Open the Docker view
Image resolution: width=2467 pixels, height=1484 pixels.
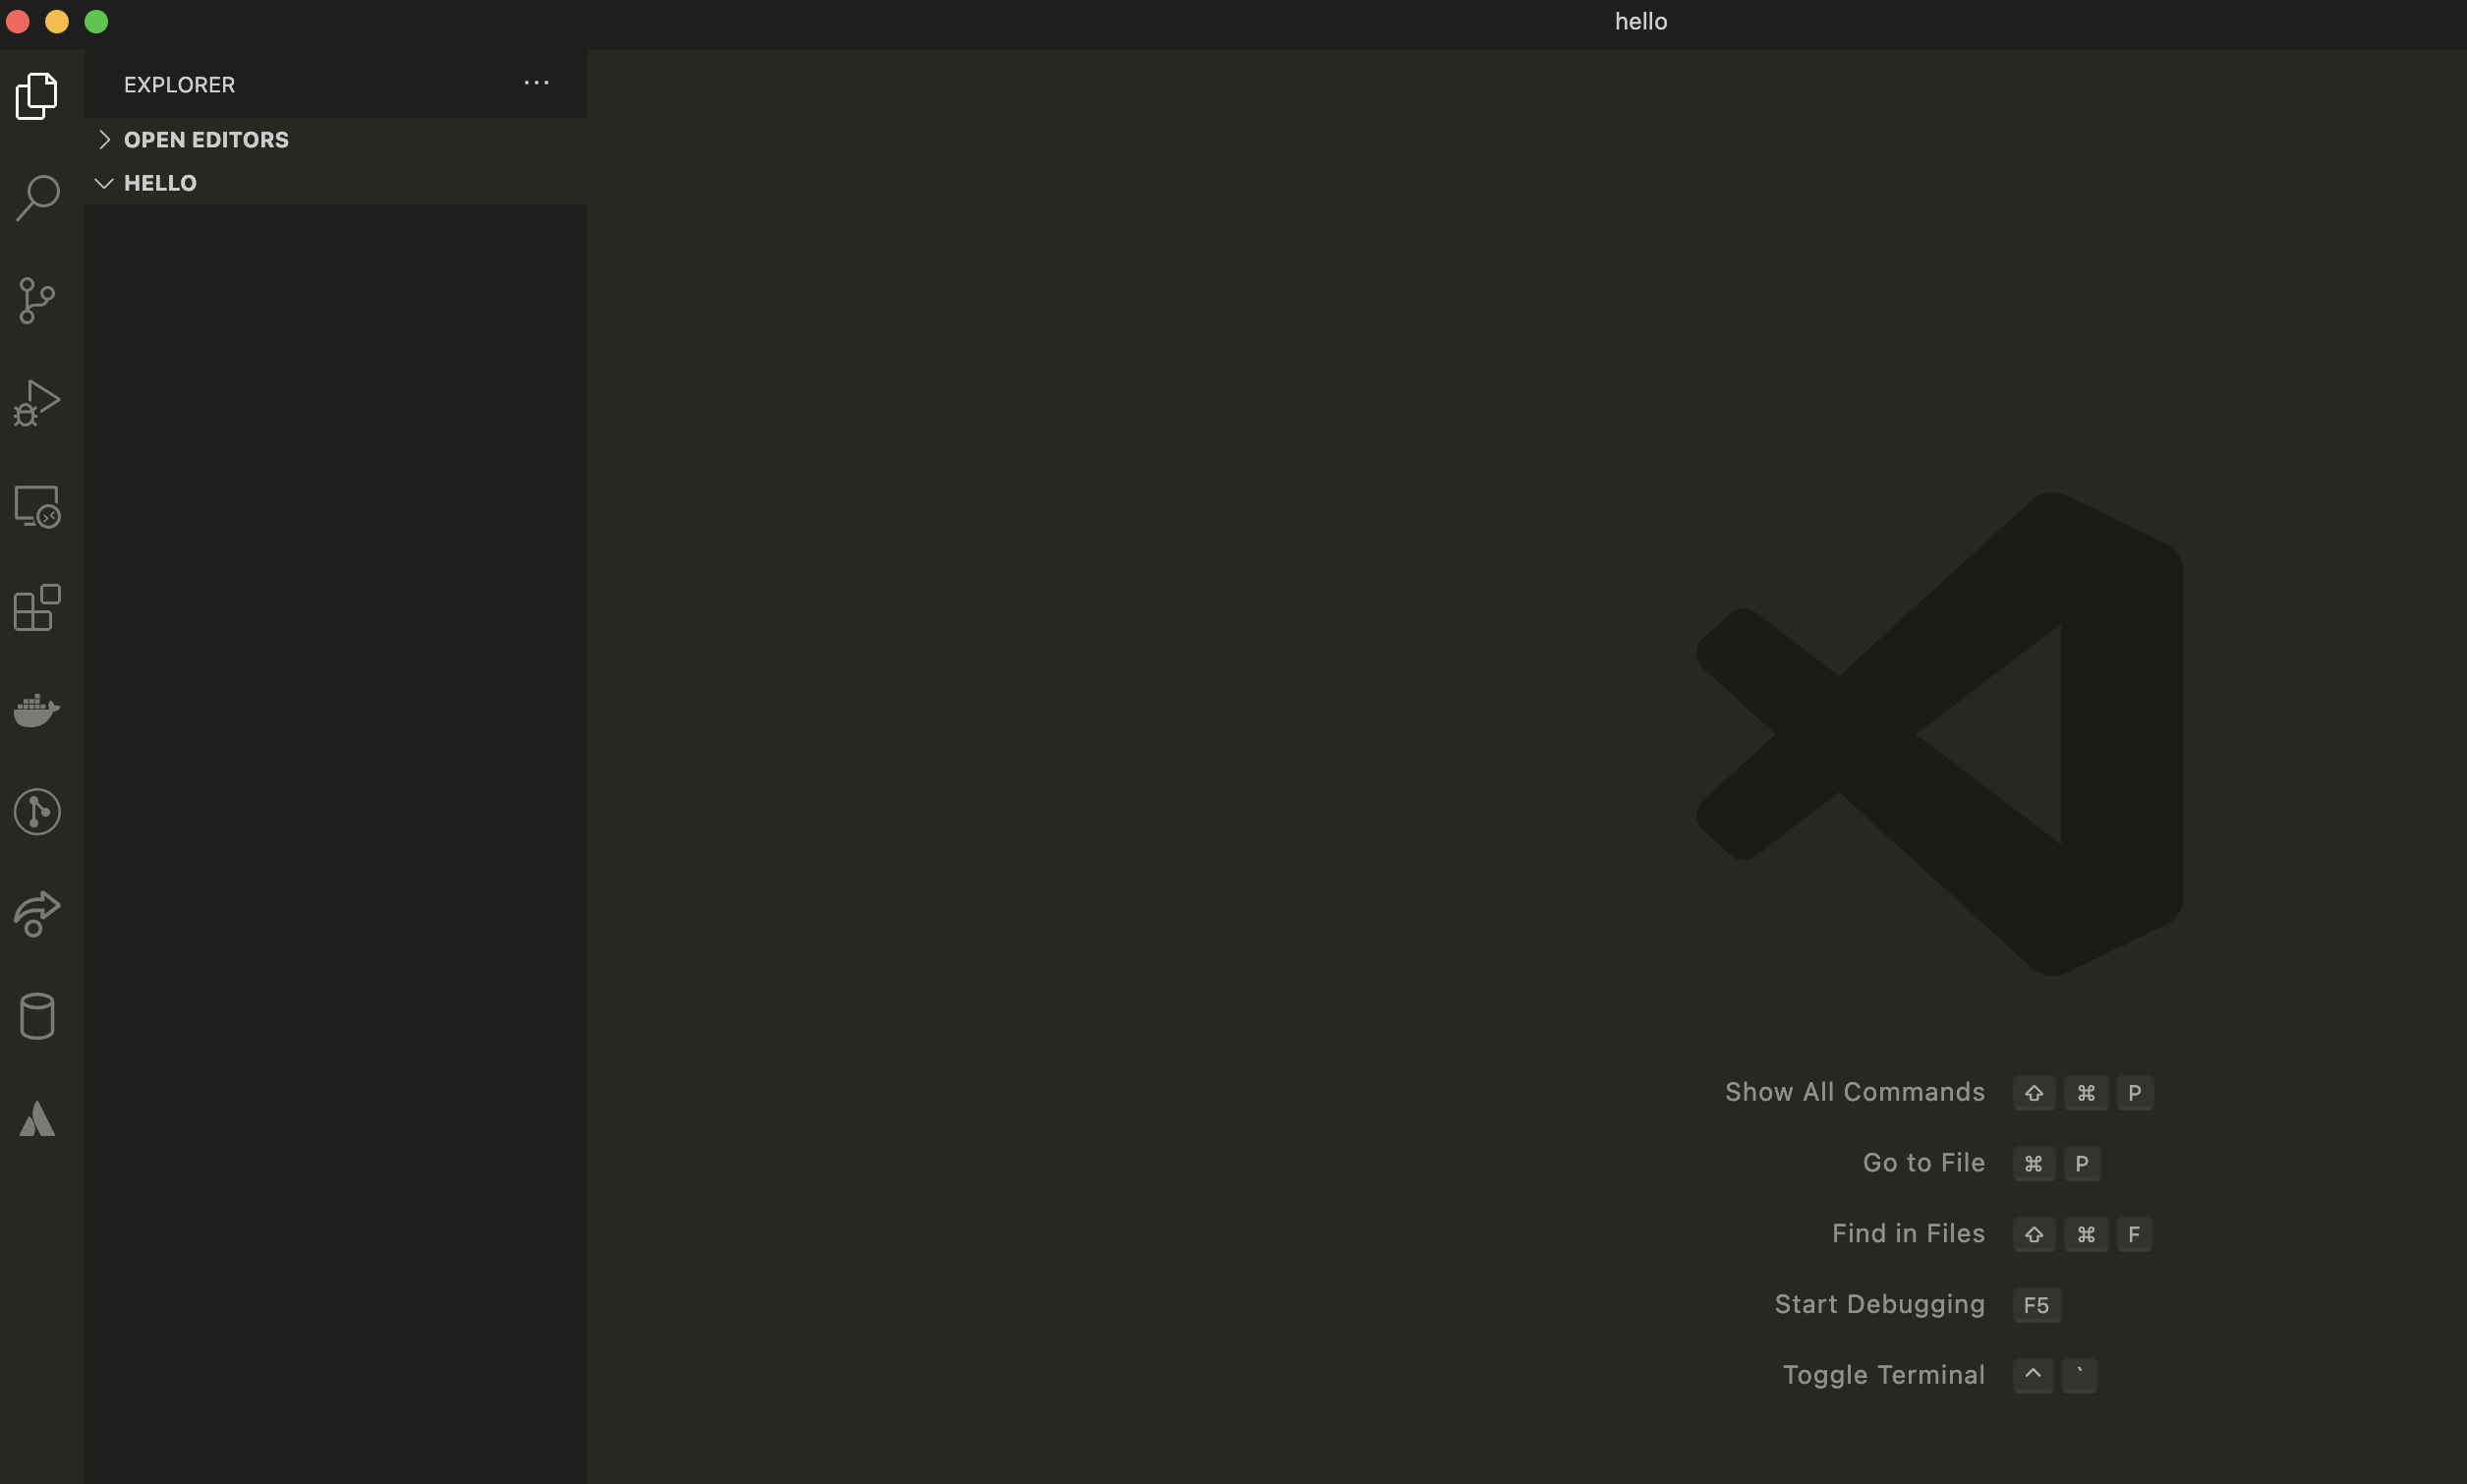click(x=37, y=710)
